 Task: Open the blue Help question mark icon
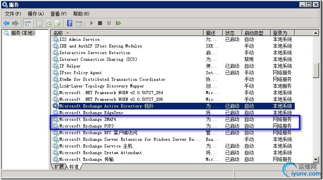click(x=69, y=23)
